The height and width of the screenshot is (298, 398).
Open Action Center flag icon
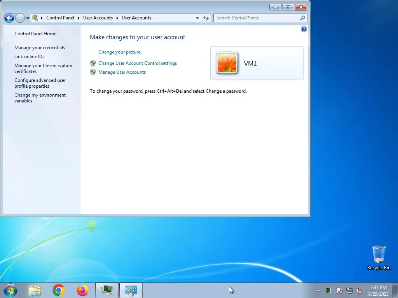pyautogui.click(x=340, y=291)
